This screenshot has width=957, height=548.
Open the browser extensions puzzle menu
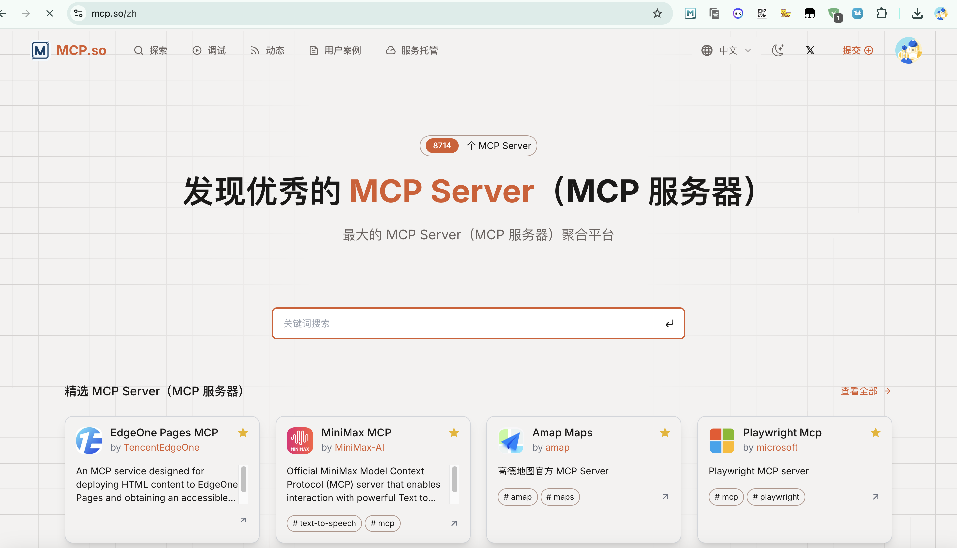[x=882, y=13]
